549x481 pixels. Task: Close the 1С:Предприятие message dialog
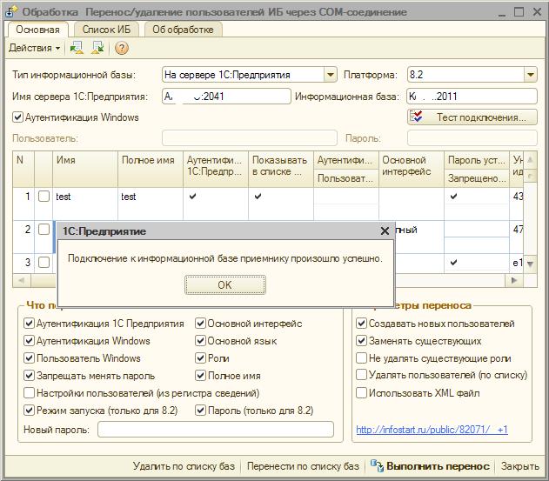coord(385,230)
